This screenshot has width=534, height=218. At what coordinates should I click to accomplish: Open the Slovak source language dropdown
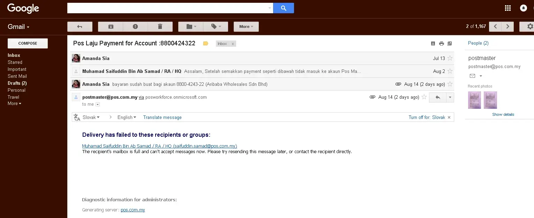[91, 117]
